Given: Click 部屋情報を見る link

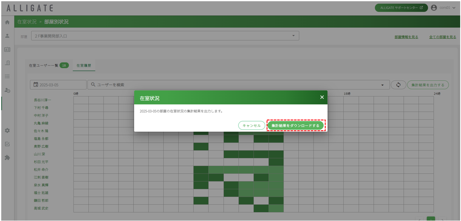Looking at the screenshot, I should coord(406,37).
